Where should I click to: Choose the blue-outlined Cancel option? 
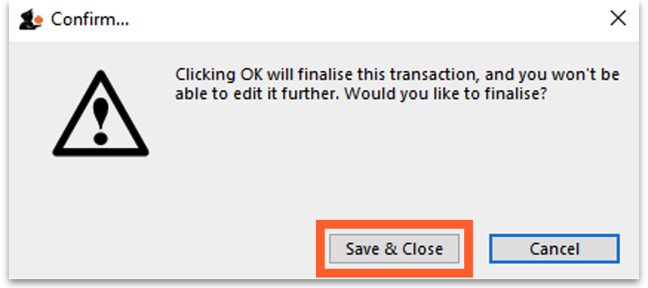[555, 249]
